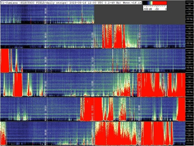
Task: Select the MAY 11 18:01 time marker
Action: 139,137
